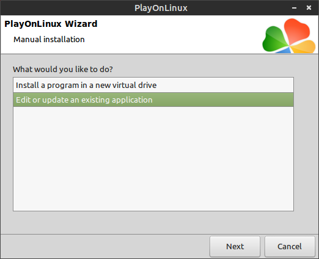The height and width of the screenshot is (259, 319).
Task: Select Edit or update an existing application
Action: tap(153, 100)
